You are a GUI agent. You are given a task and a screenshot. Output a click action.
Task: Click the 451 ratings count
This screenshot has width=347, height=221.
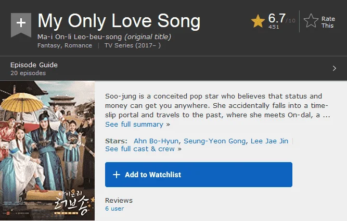tap(274, 27)
